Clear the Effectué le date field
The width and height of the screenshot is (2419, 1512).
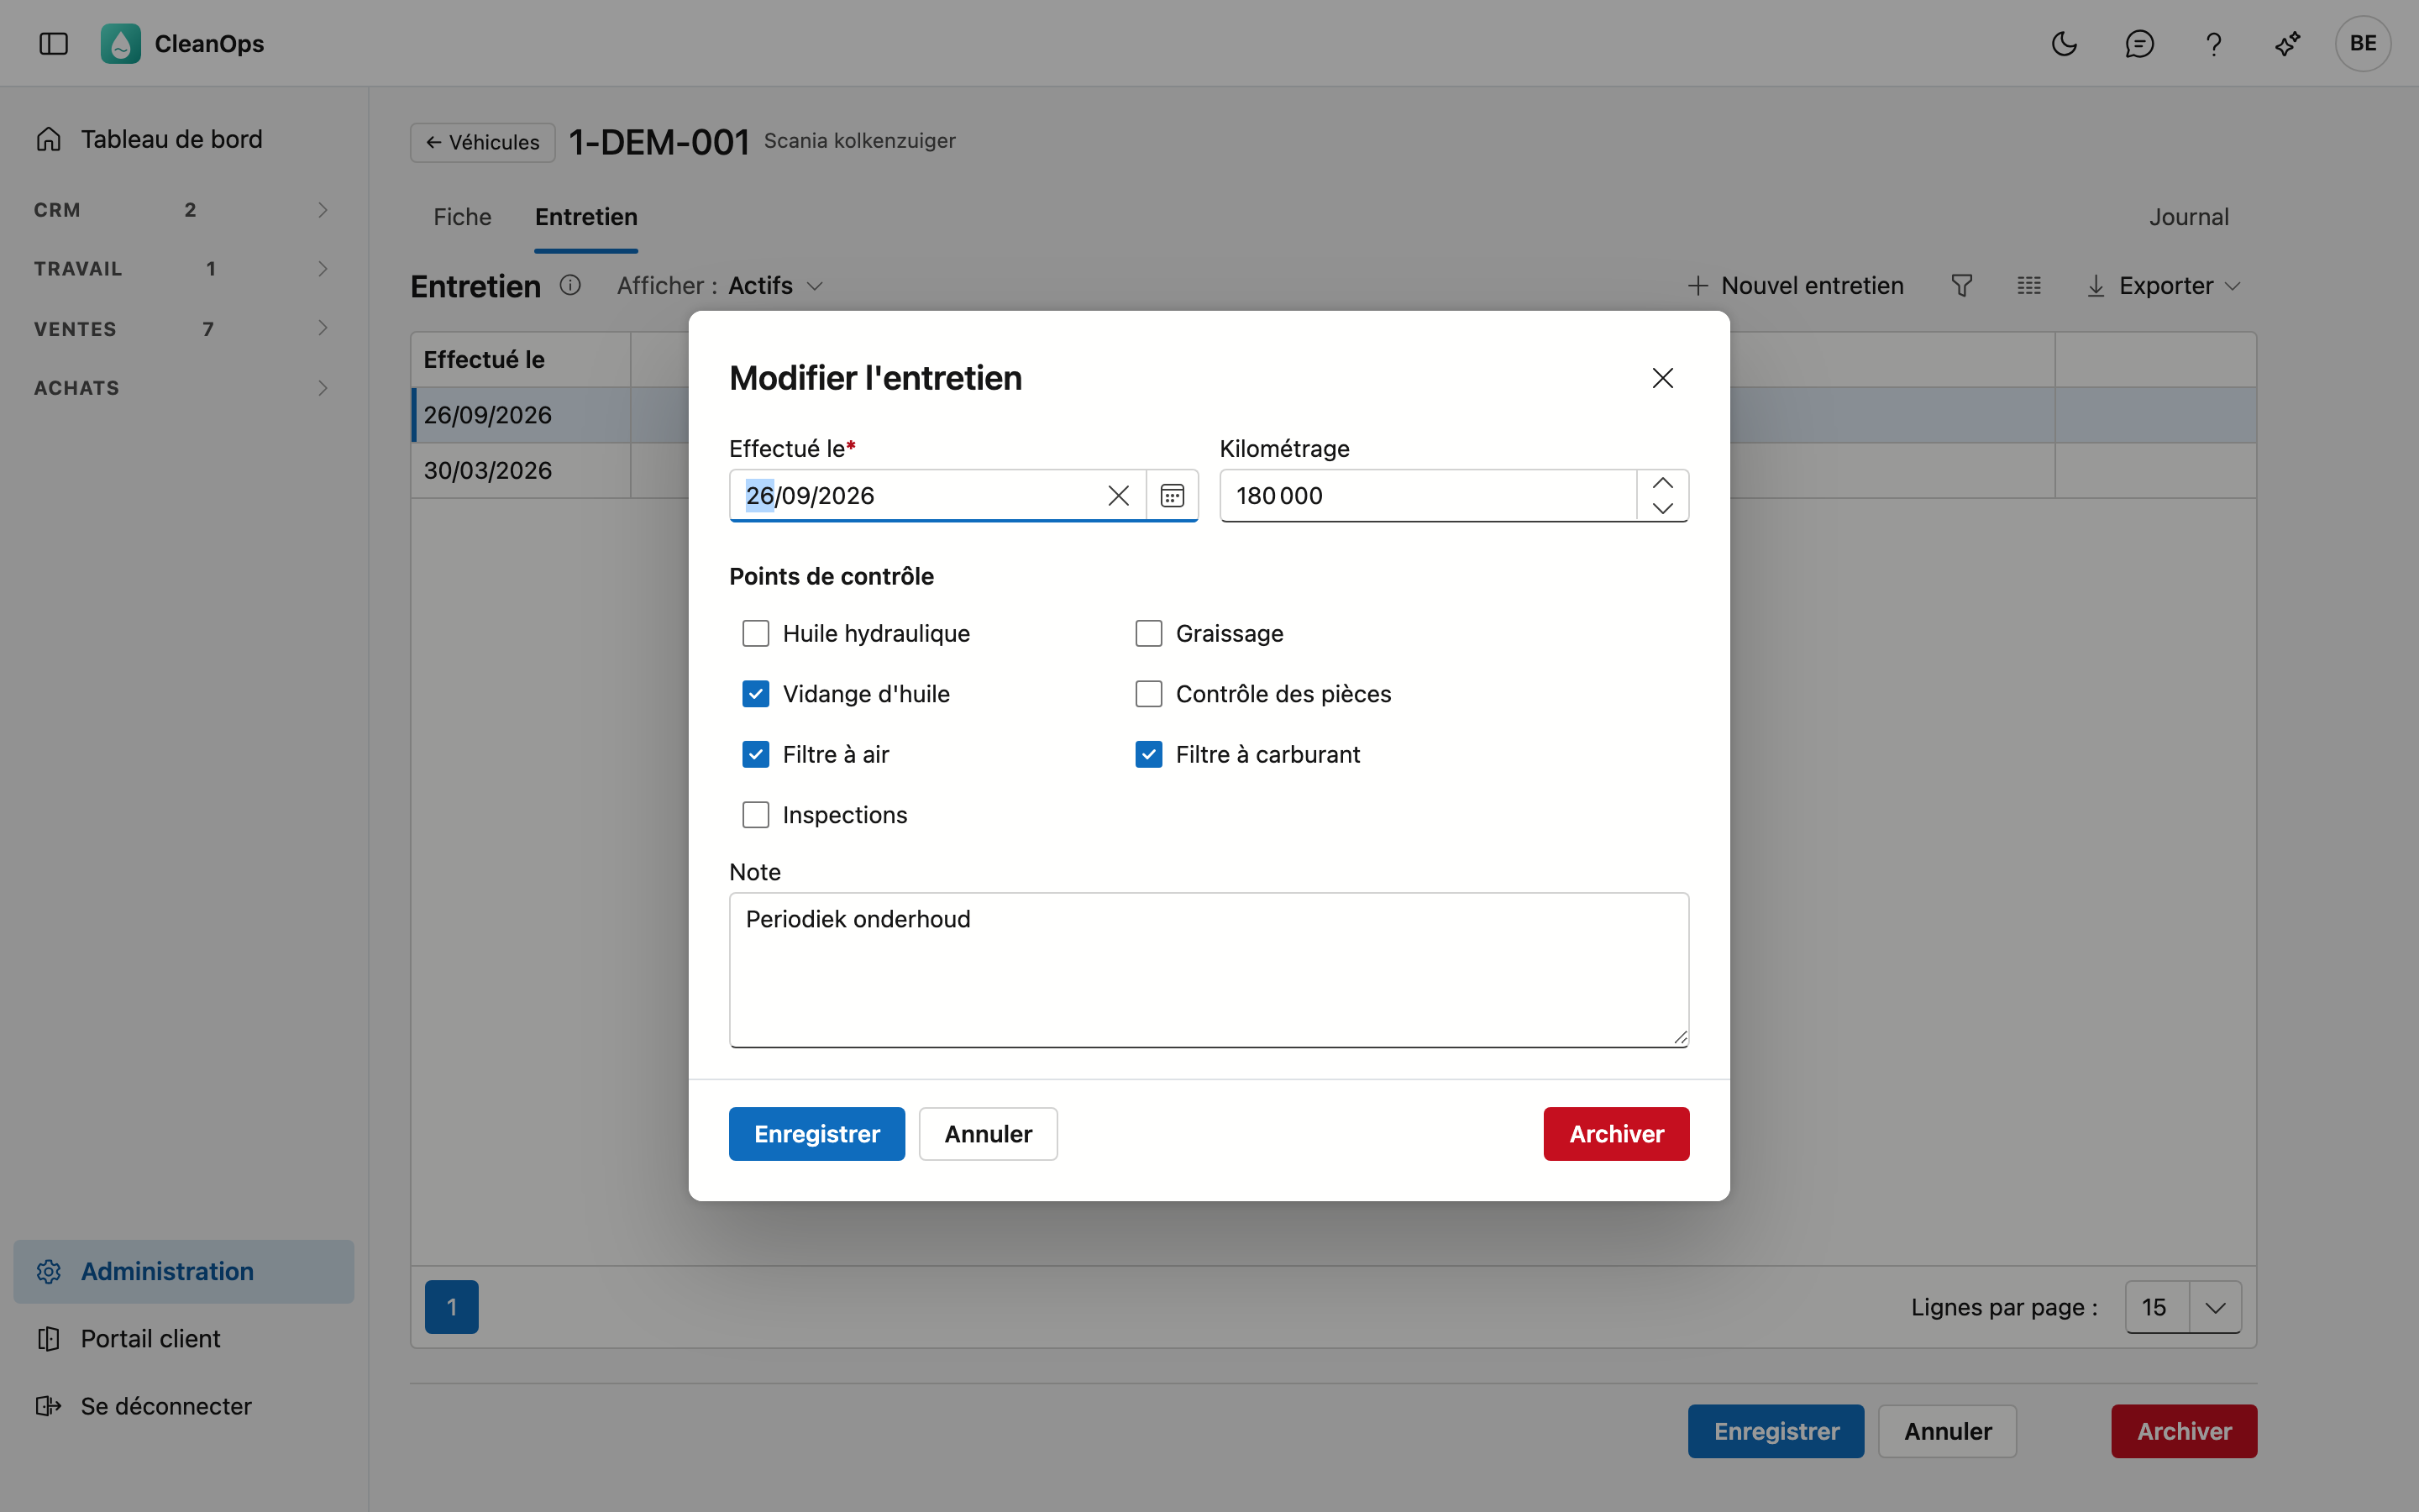pos(1119,496)
